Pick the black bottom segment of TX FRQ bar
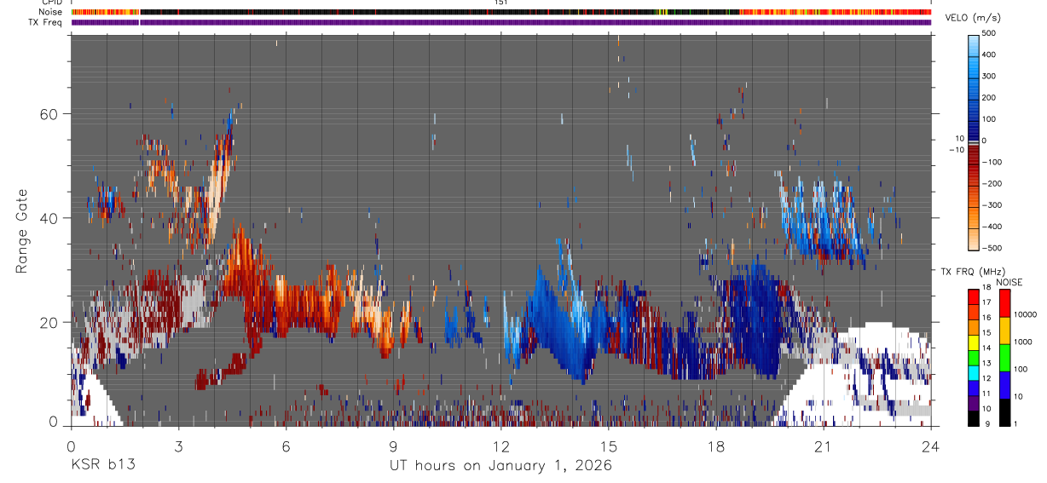The image size is (1047, 483). [x=974, y=418]
